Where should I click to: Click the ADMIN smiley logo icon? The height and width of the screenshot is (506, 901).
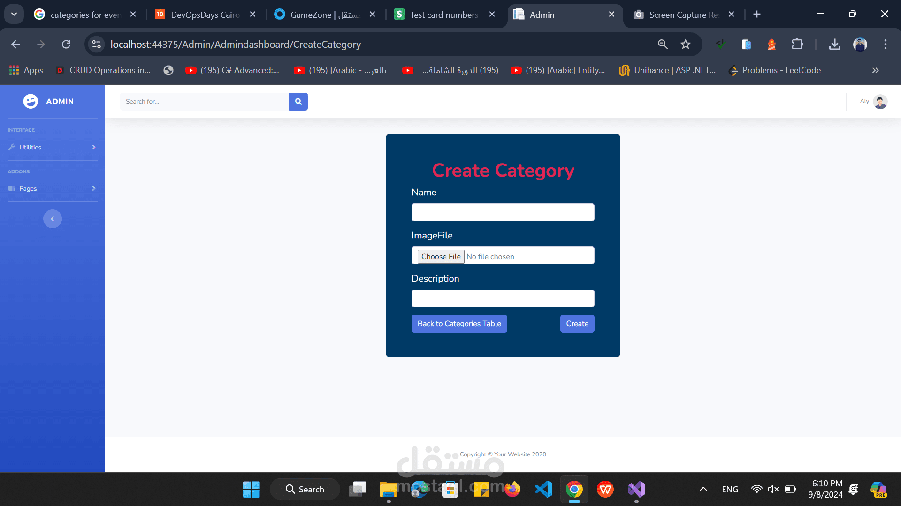(31, 101)
